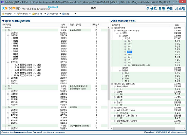Click the pencil-and-notepad icon in the toolbar
187x135 pixels.
[3, 14]
